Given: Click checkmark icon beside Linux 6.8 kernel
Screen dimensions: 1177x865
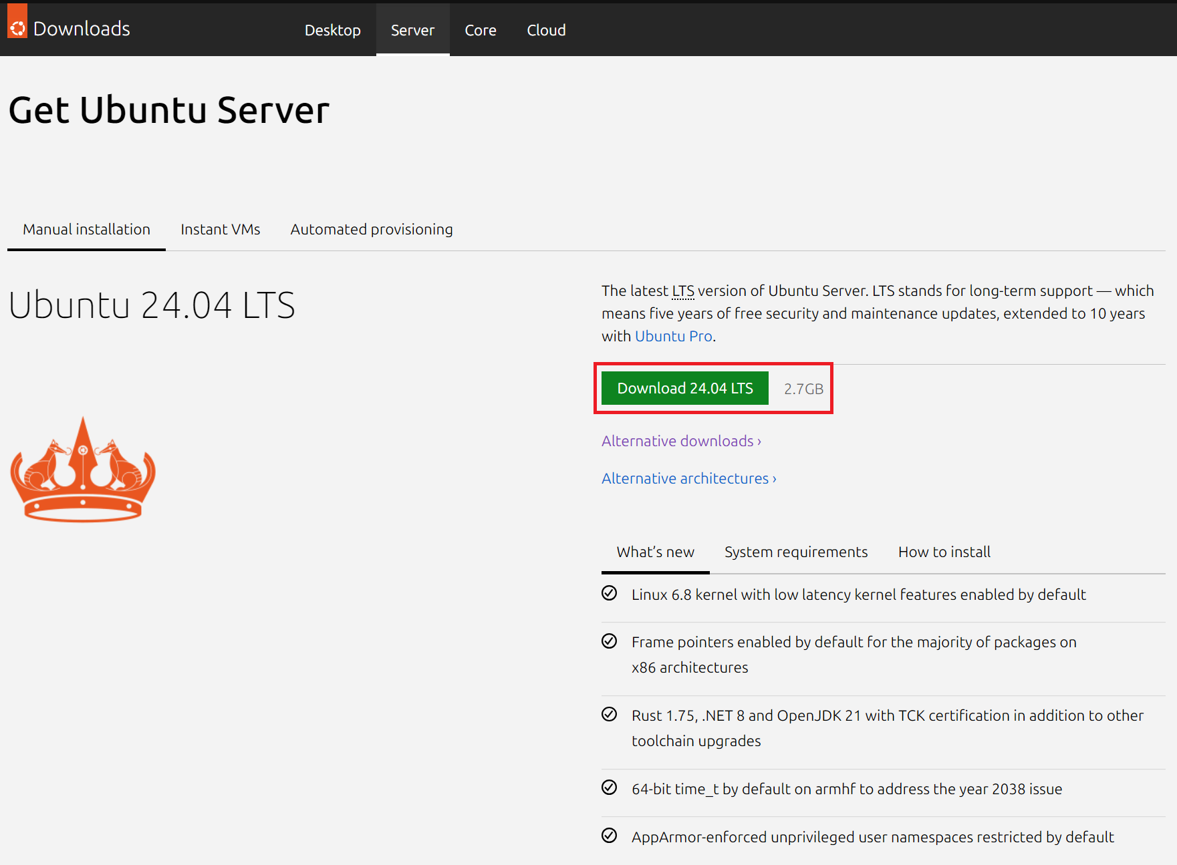Looking at the screenshot, I should pos(609,593).
